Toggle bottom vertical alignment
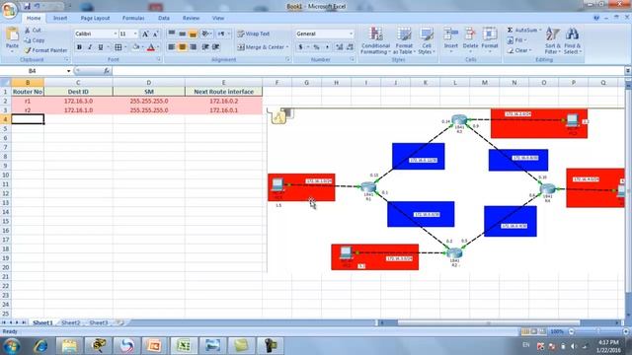The width and height of the screenshot is (632, 355). point(194,34)
